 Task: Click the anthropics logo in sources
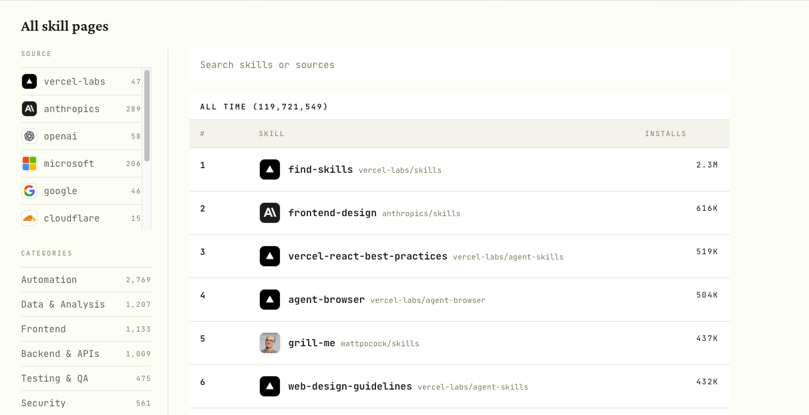29,109
